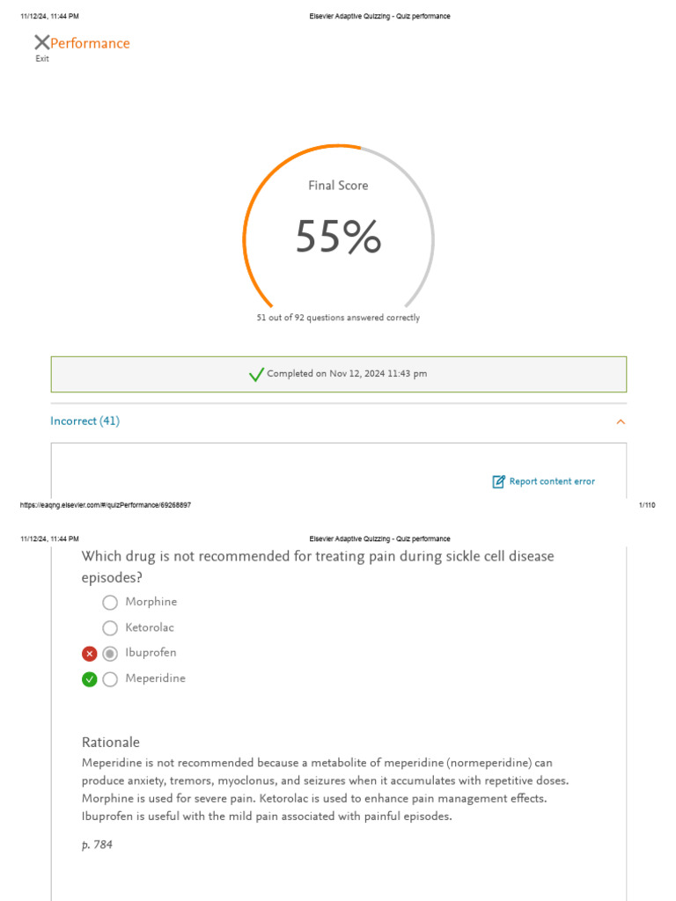Click the 55% final score value
The height and width of the screenshot is (901, 676).
338,238
